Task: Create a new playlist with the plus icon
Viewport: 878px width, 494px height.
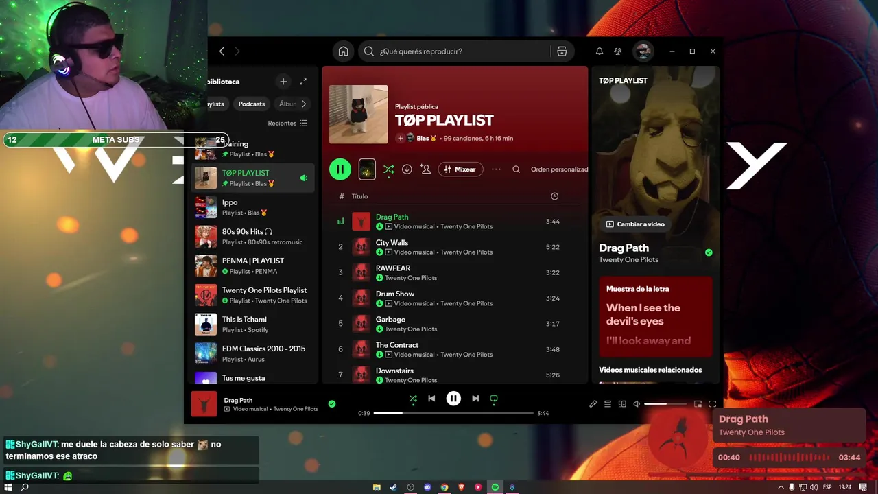Action: 283,82
